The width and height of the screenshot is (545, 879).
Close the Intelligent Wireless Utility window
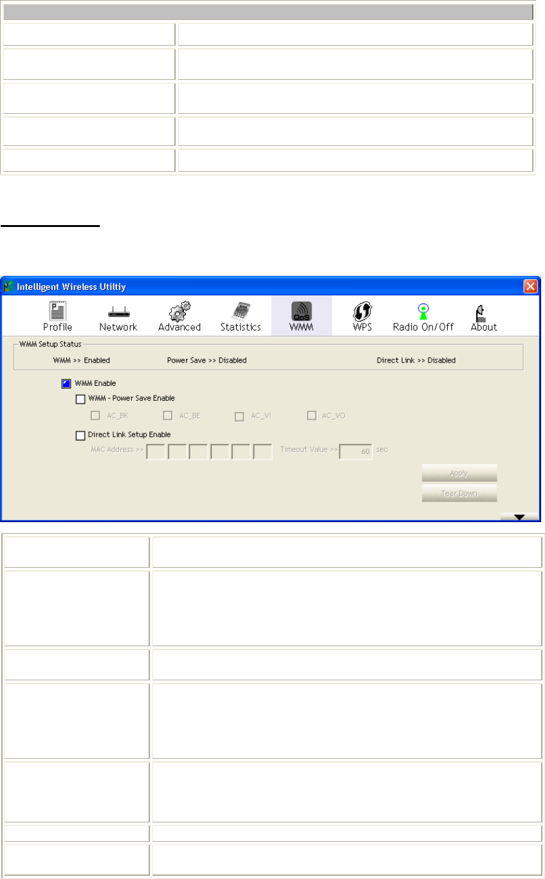(530, 286)
